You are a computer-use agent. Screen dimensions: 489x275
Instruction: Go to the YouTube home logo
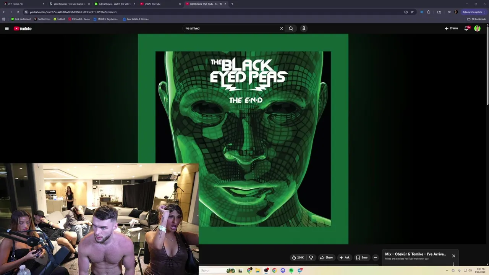pyautogui.click(x=23, y=28)
